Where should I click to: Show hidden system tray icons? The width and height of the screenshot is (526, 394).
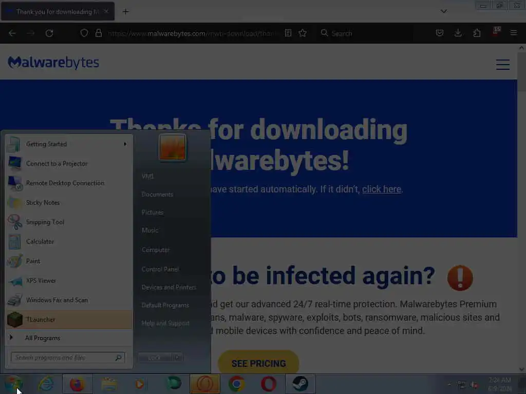(449, 385)
